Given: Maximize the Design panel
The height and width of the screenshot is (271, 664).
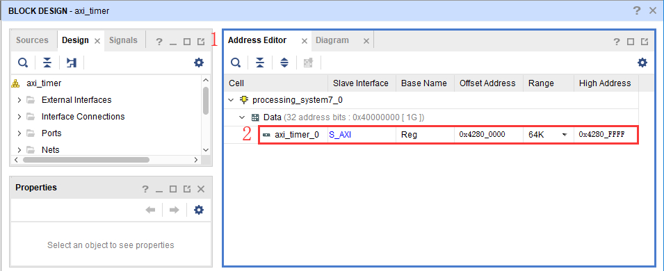Looking at the screenshot, I should click(x=187, y=42).
